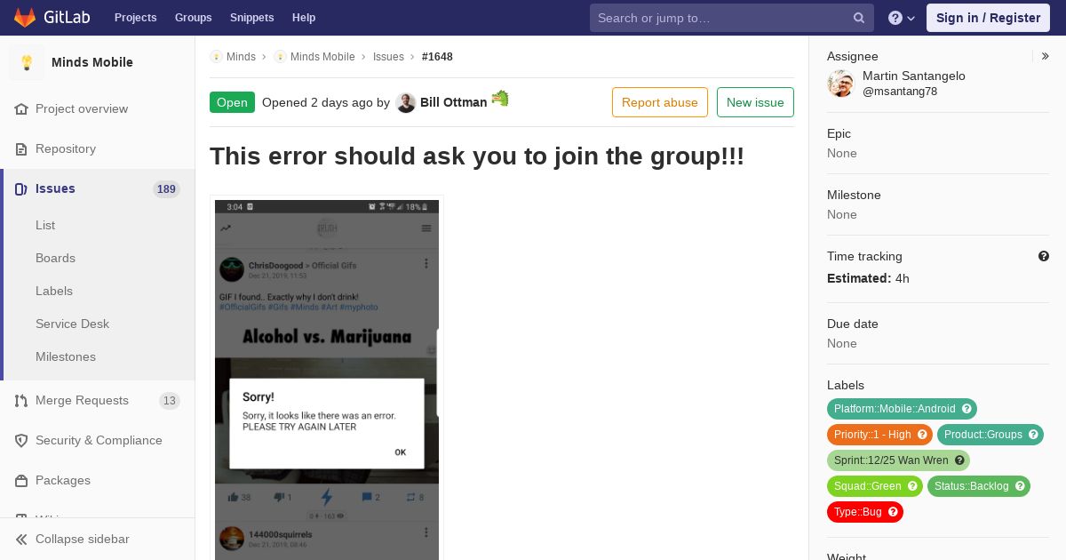The image size is (1066, 560).
Task: Click the Repository file icon
Action: point(21,148)
